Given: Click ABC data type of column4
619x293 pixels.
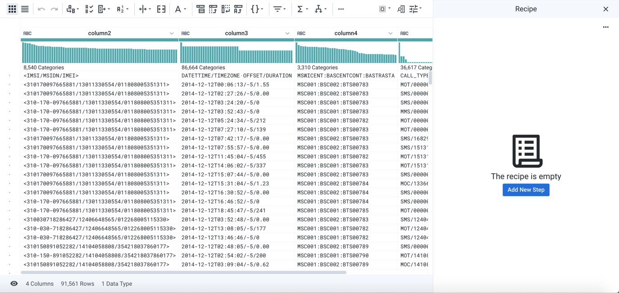Looking at the screenshot, I should tap(301, 33).
